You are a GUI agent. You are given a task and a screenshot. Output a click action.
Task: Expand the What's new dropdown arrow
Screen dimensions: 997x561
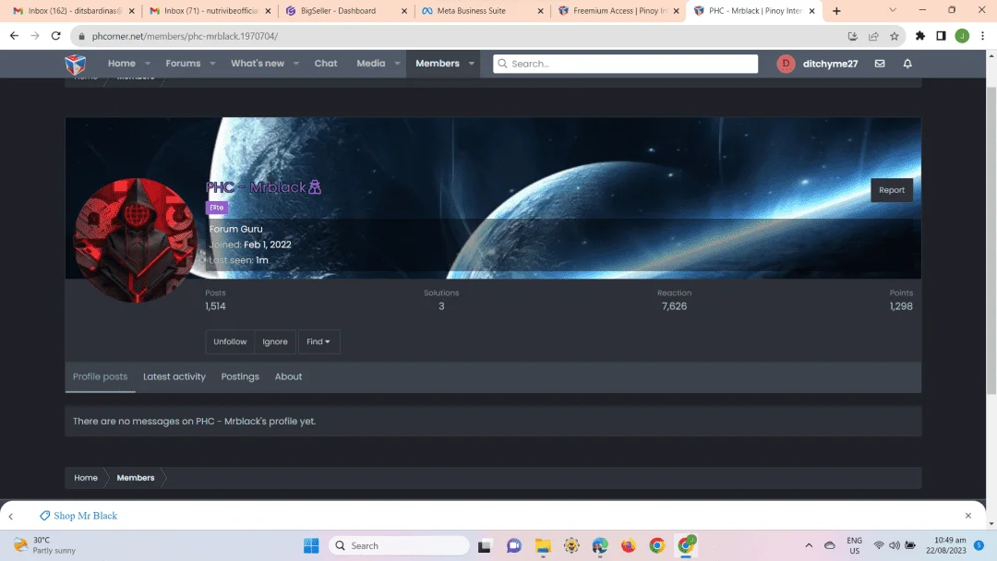click(x=295, y=64)
